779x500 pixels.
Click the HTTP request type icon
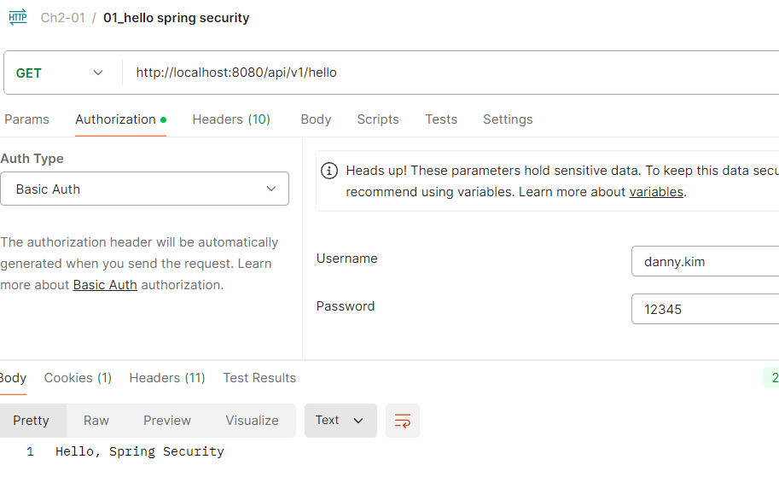18,17
